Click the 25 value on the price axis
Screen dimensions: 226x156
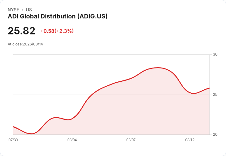tap(215, 95)
